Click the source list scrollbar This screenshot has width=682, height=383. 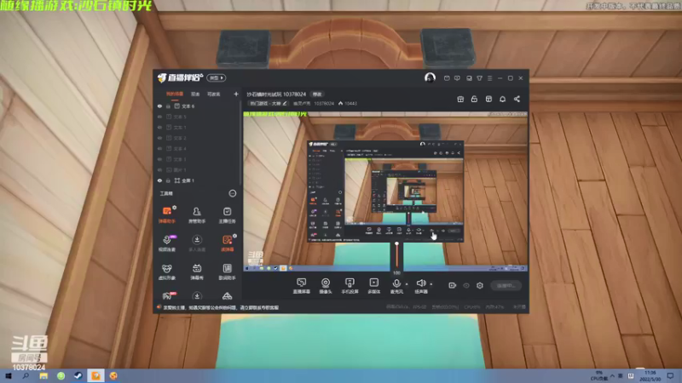(240, 143)
